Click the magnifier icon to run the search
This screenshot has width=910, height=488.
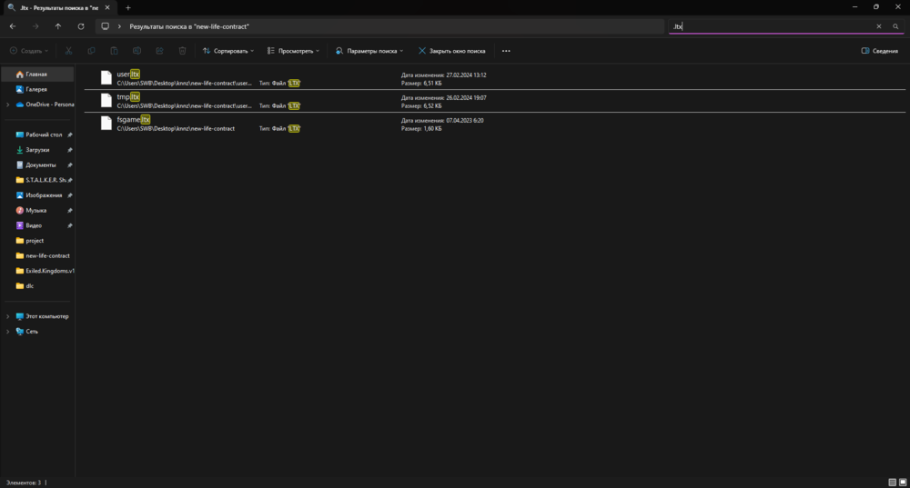(x=895, y=26)
